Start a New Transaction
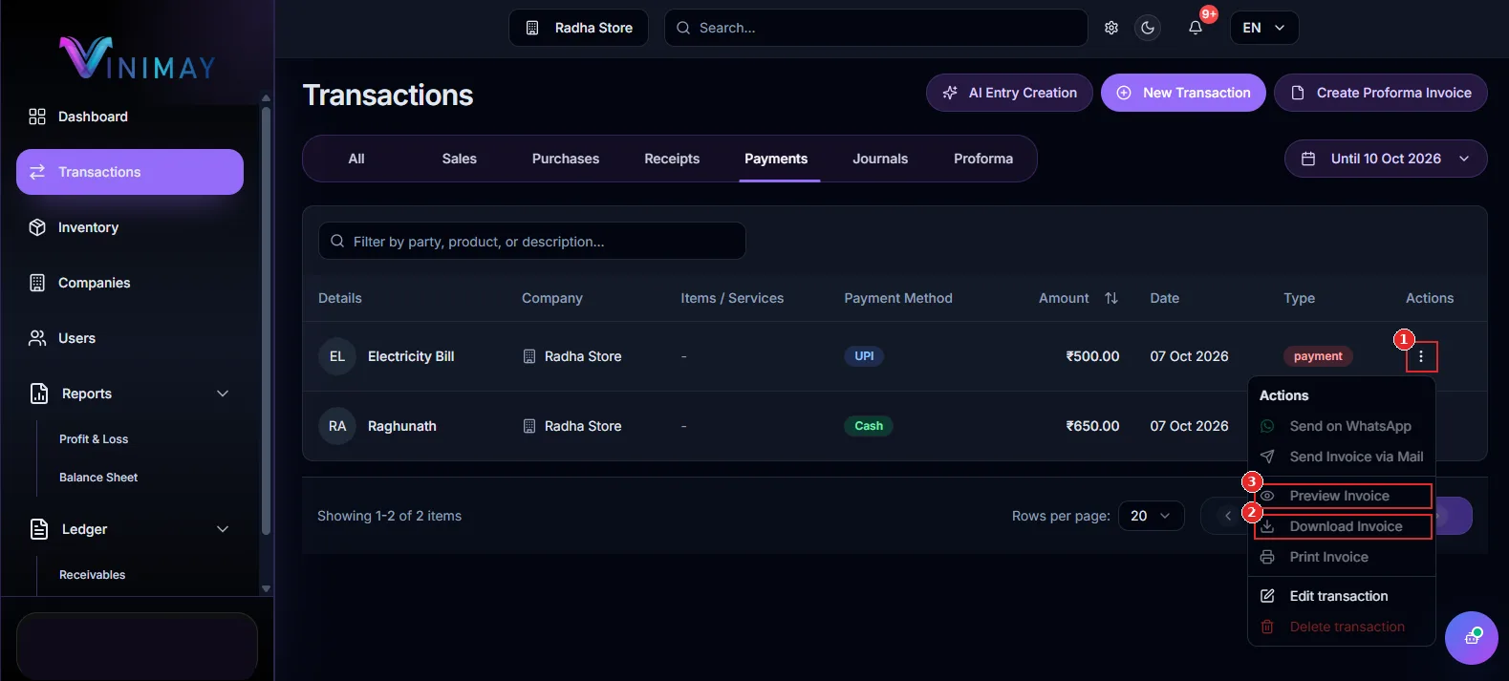The height and width of the screenshot is (681, 1509). [1183, 93]
